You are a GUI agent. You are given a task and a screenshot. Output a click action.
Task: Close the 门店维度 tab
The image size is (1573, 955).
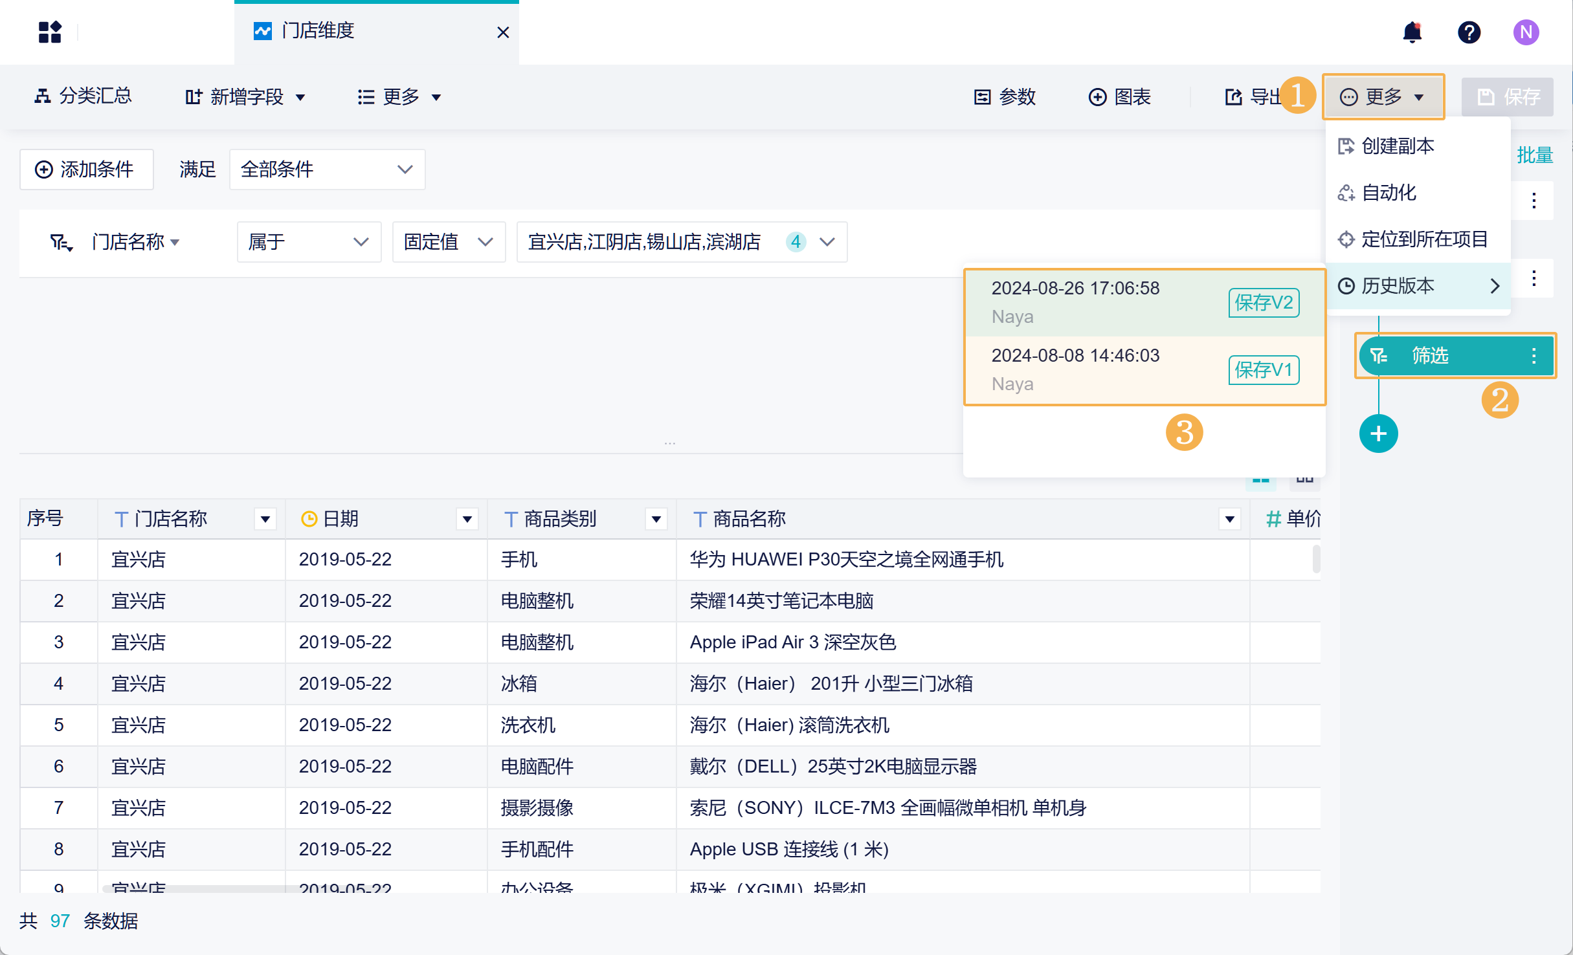(x=503, y=32)
